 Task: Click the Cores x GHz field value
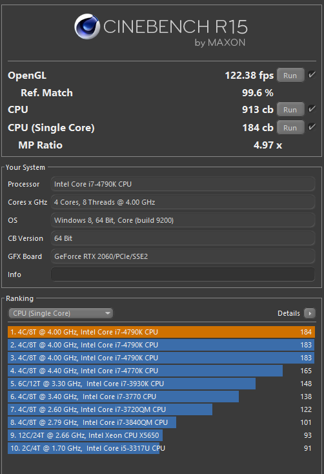(183, 202)
